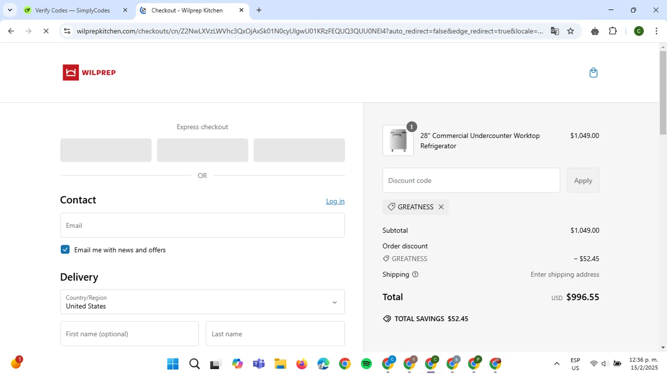Click the translate page icon in address bar
Image resolution: width=667 pixels, height=375 pixels.
click(554, 31)
